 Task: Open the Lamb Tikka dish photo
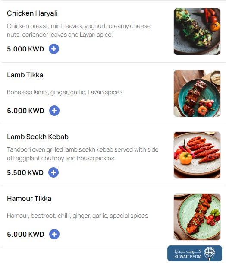pos(197,93)
